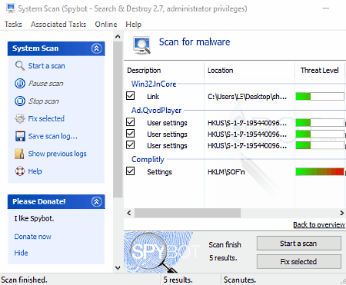Click the Show previous logs folder icon
The image size is (346, 285).
tap(19, 154)
